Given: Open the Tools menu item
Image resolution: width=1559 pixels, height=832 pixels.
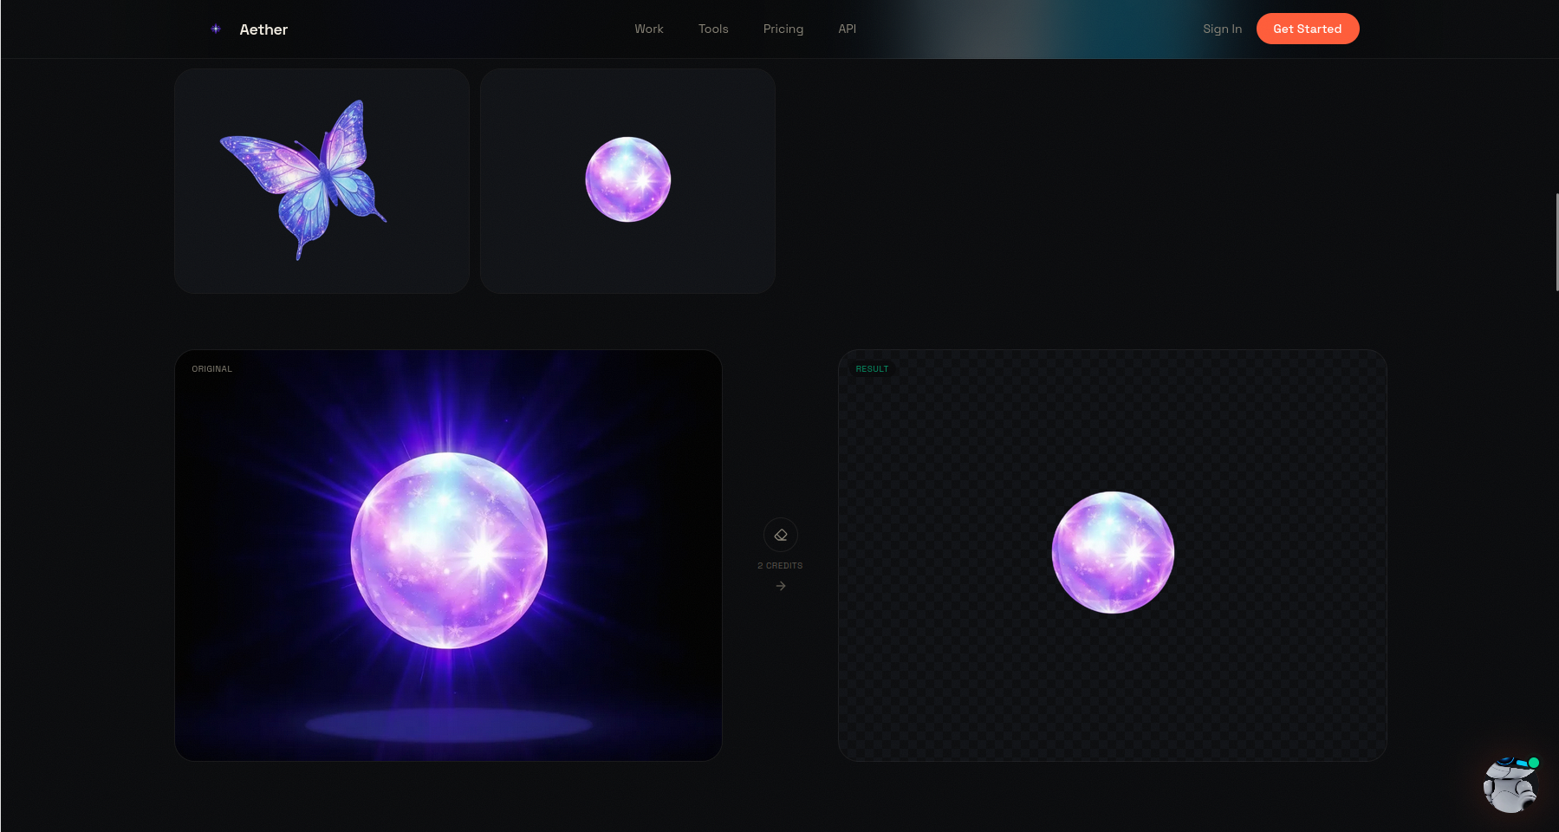Looking at the screenshot, I should tap(712, 29).
